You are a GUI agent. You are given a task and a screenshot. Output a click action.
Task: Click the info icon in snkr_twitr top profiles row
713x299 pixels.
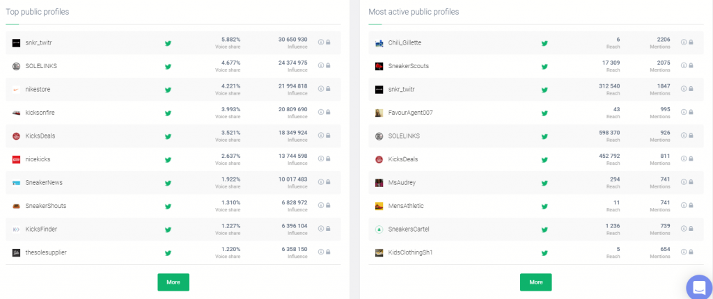point(320,42)
